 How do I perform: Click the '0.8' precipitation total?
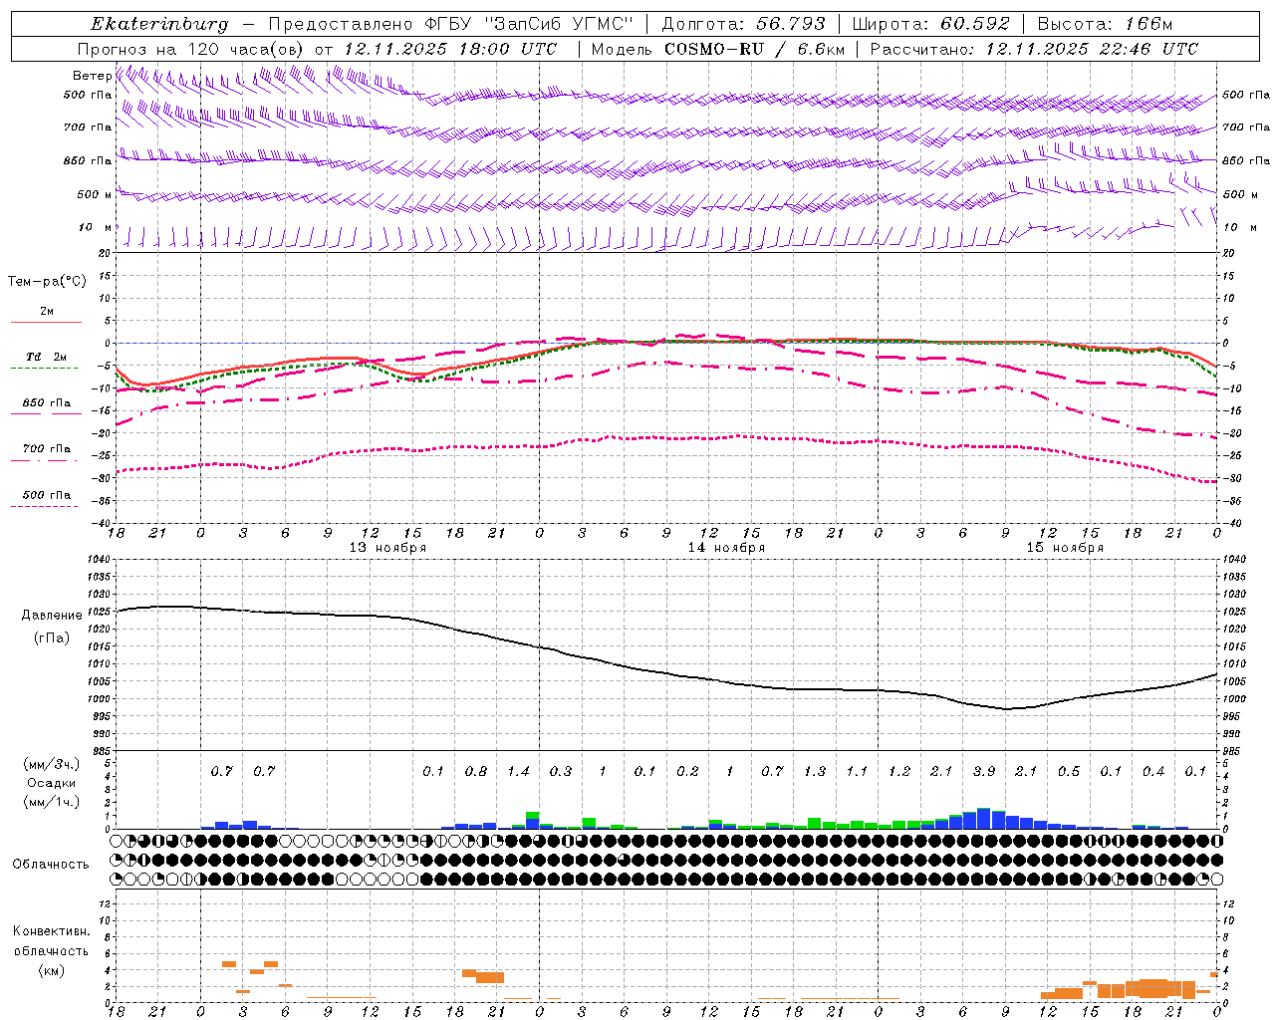[x=476, y=772]
